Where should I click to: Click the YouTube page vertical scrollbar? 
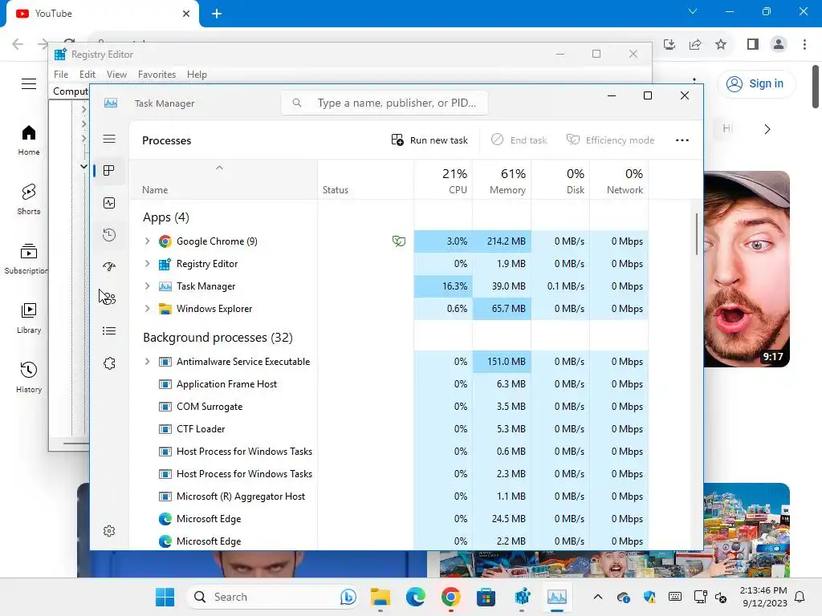[x=816, y=87]
